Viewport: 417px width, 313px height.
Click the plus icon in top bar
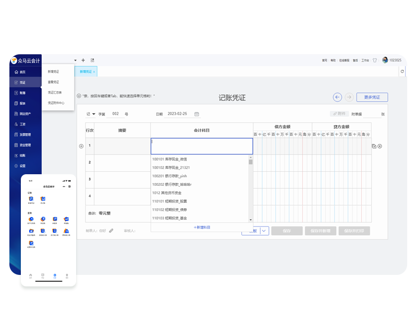(83, 61)
